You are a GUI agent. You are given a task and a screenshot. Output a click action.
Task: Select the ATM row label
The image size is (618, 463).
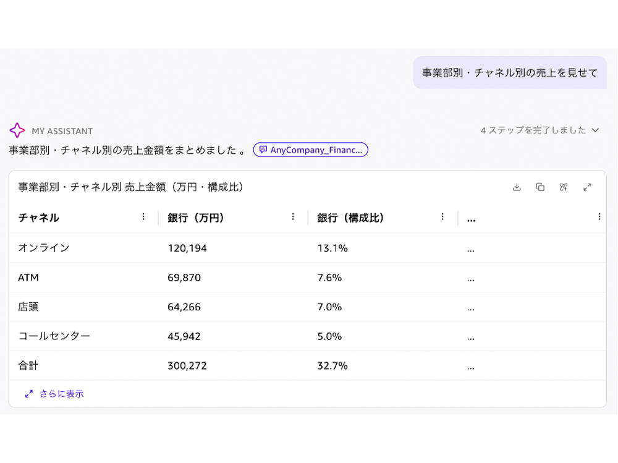28,278
